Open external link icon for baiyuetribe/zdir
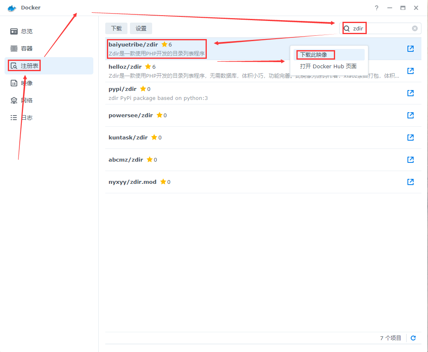Screen dimensions: 428x352 tap(410, 49)
